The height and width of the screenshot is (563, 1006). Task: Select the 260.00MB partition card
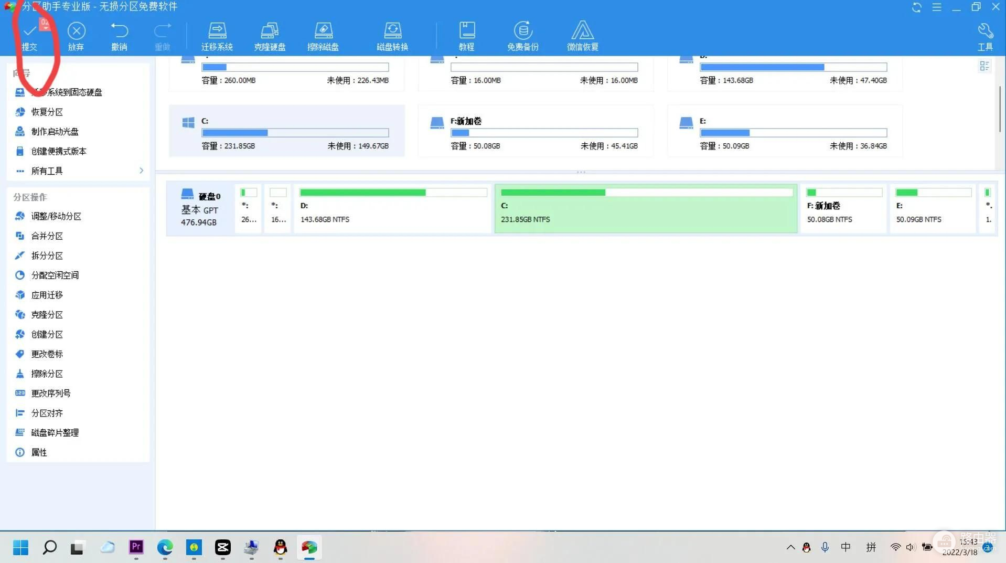click(286, 73)
